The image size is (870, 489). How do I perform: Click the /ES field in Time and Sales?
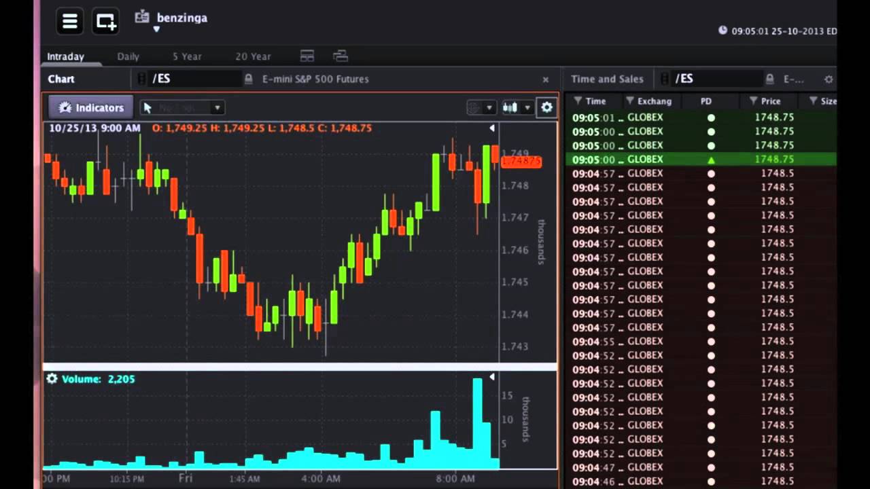[x=716, y=79]
